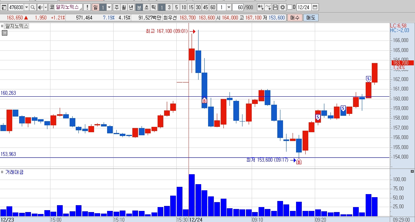This screenshot has height=222, width=415.
Task: Click the +1.21% change rate value
Action: point(58,18)
